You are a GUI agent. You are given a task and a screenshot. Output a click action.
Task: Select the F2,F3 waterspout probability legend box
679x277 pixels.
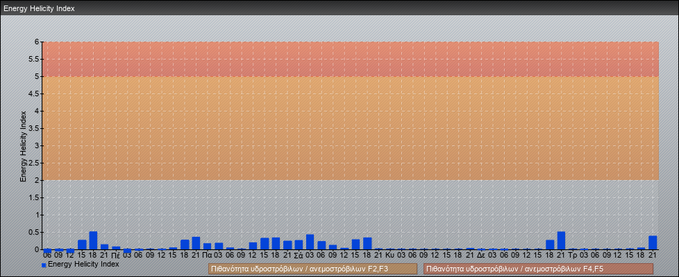click(312, 269)
